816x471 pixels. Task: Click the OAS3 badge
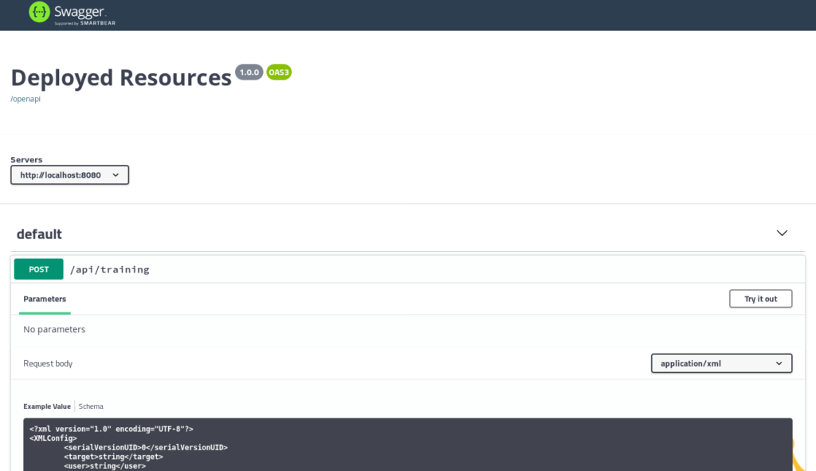pyautogui.click(x=279, y=72)
